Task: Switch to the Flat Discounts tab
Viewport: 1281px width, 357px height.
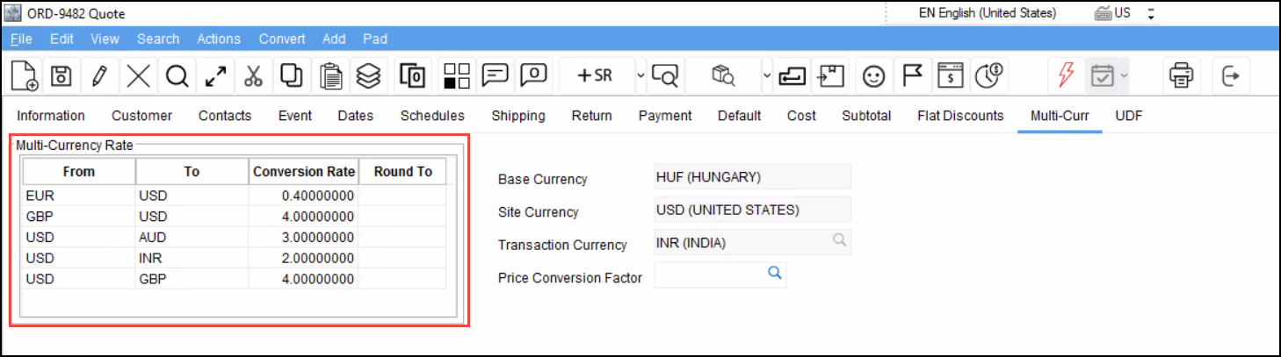Action: point(959,116)
